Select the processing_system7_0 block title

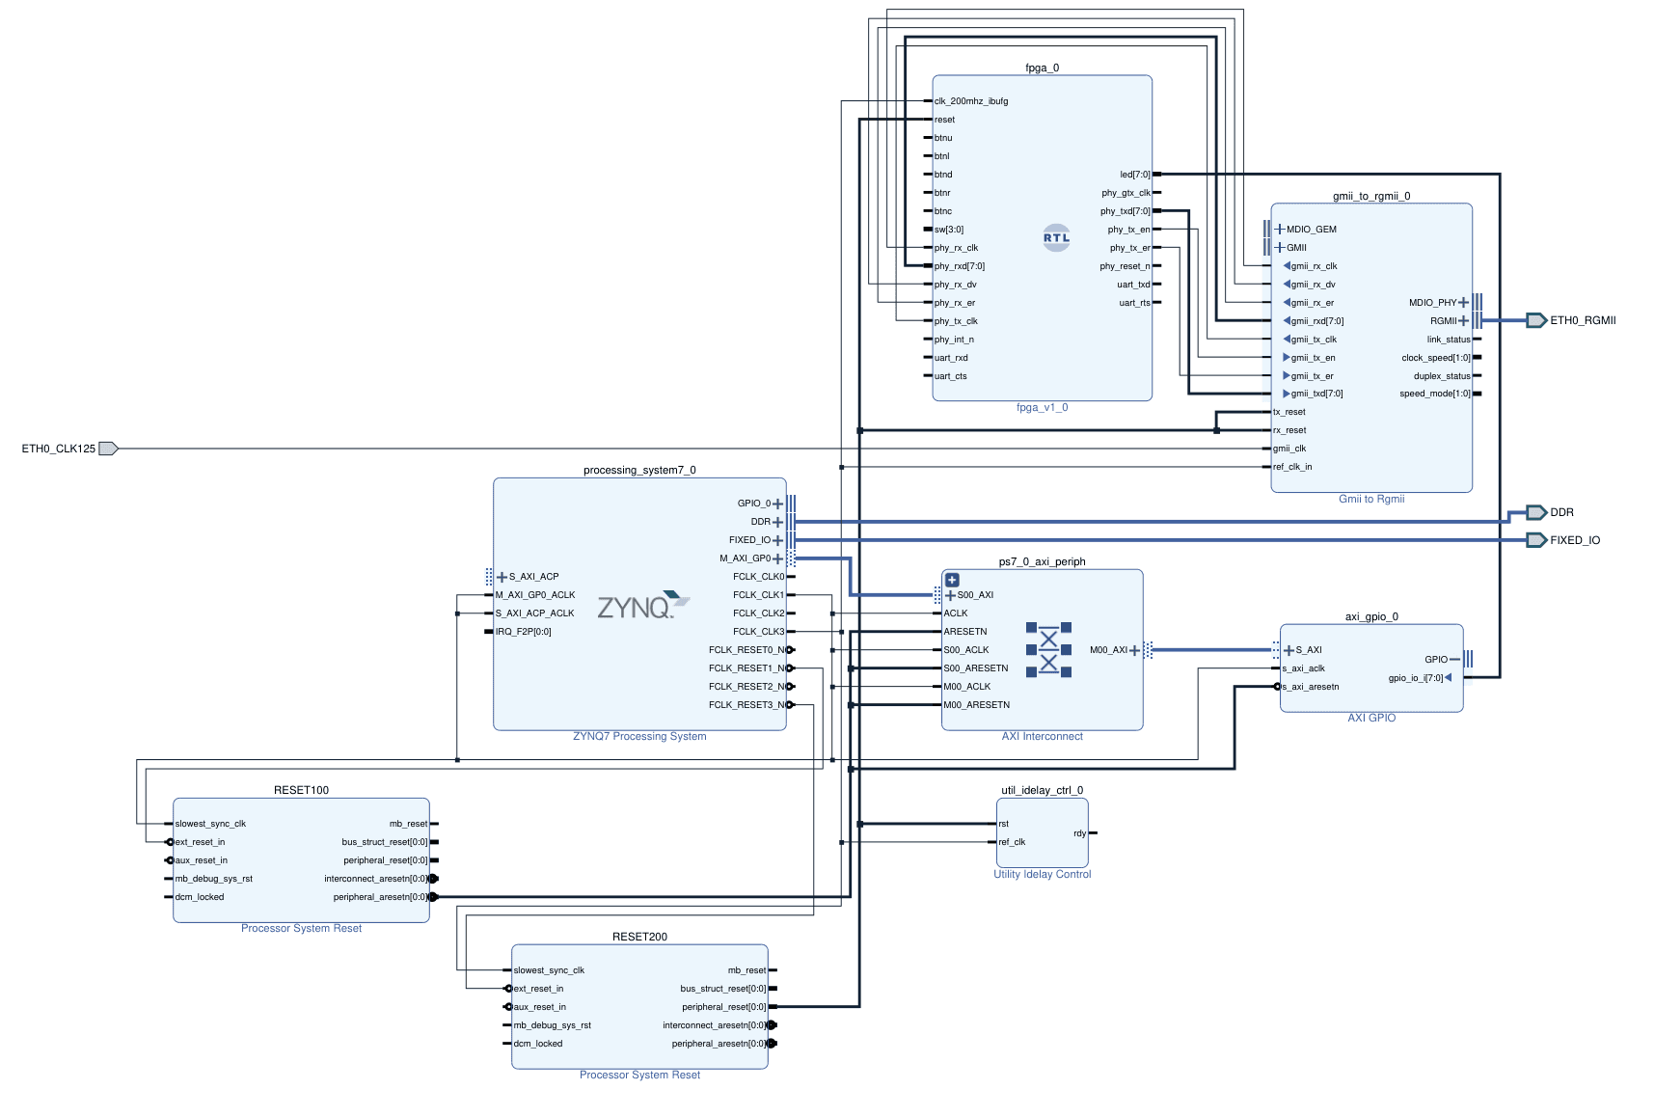pyautogui.click(x=639, y=470)
